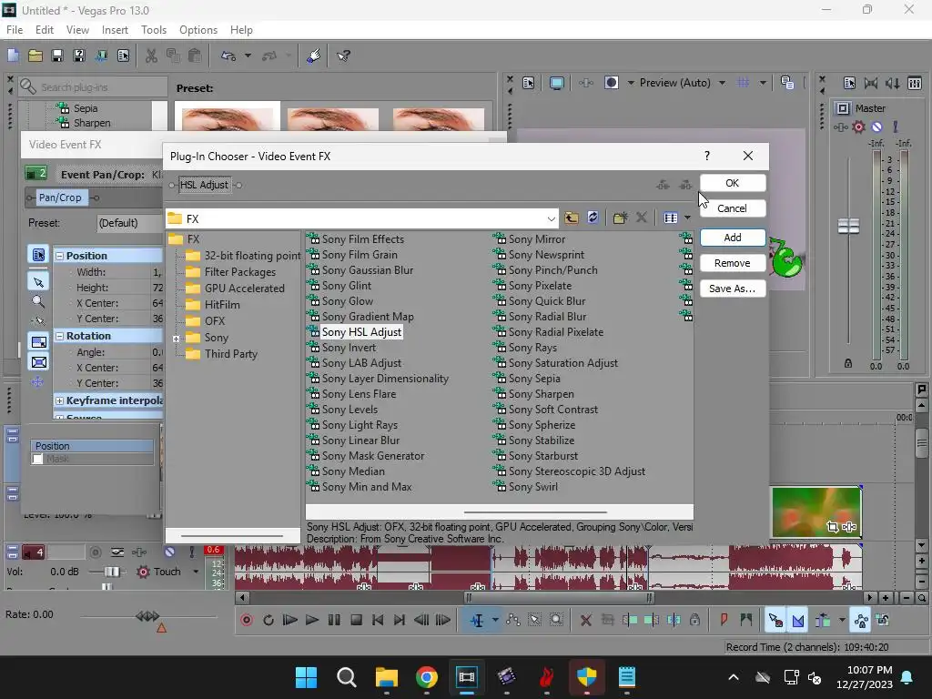Image resolution: width=932 pixels, height=699 pixels.
Task: Click the Create New Folder icon
Action: (x=620, y=218)
